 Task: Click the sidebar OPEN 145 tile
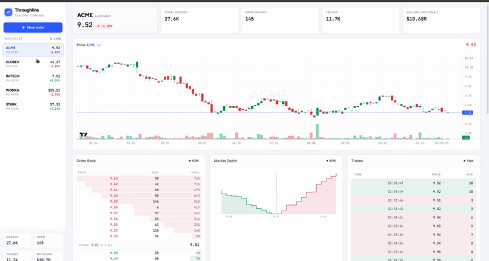tap(48, 240)
